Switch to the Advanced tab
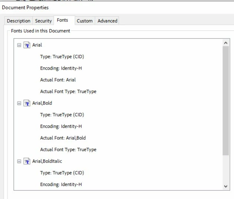Screen dimensions: 234x199 [107, 21]
